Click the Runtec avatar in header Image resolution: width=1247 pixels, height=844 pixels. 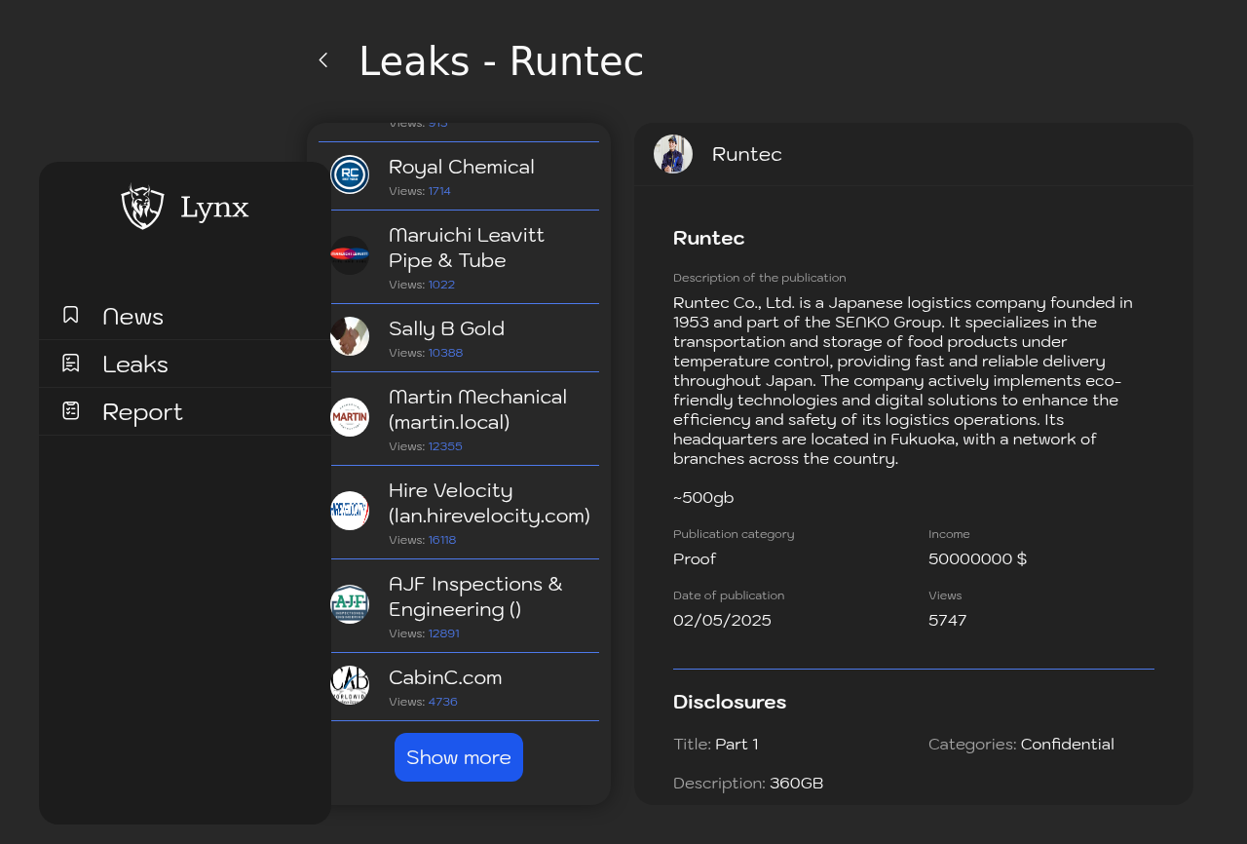(673, 154)
